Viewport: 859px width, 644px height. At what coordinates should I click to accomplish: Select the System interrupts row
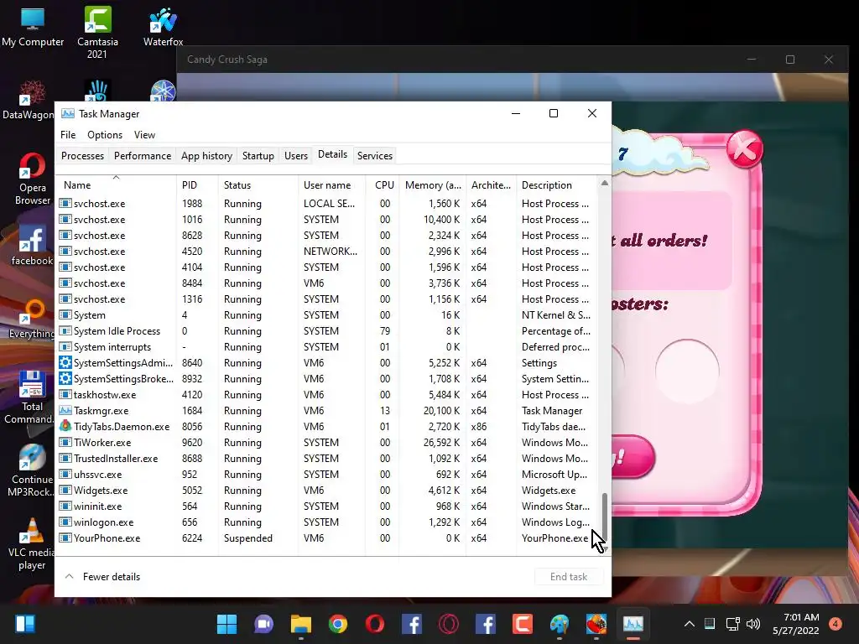[327, 346]
